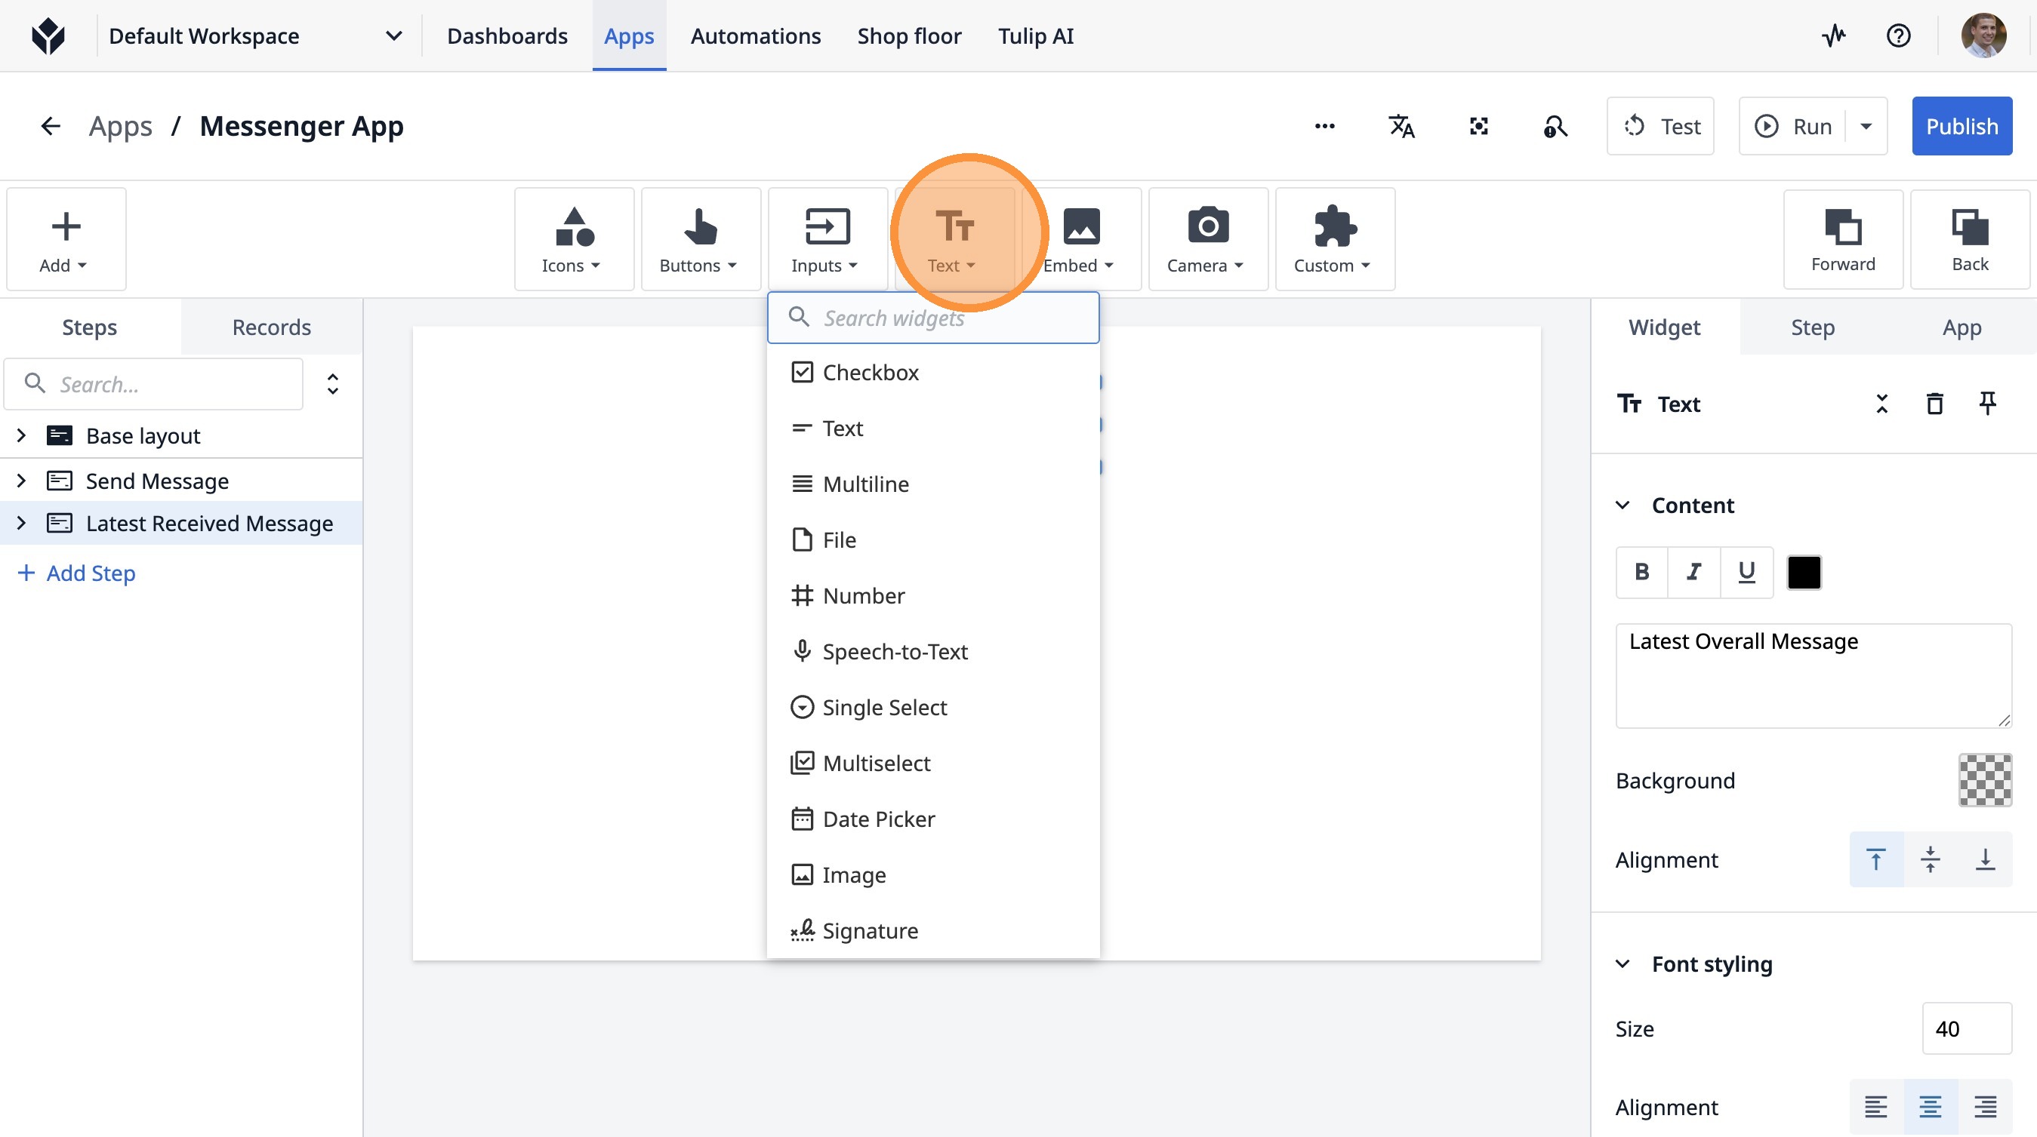
Task: Set vertical alignment to bottom
Action: point(1985,859)
